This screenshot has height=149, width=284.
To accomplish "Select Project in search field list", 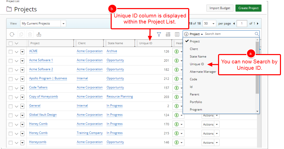I will pos(195,41).
